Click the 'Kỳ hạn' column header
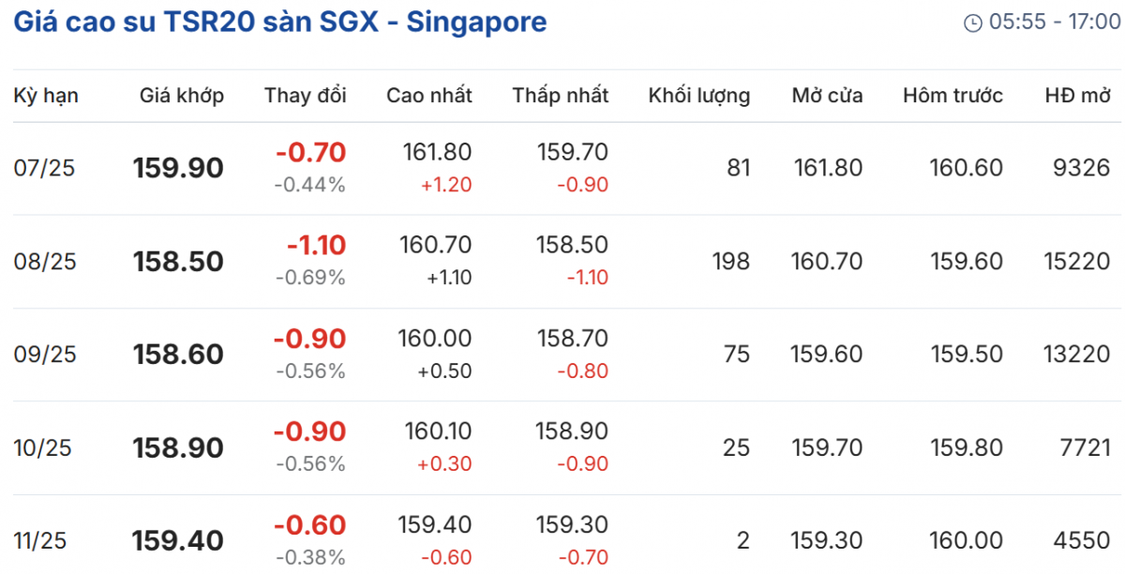 pos(46,95)
